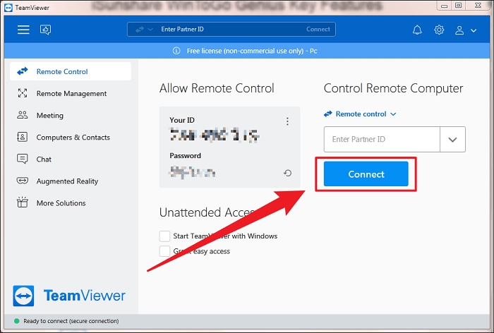494x333 pixels.
Task: Select the Remote Control tab
Action: (71, 71)
